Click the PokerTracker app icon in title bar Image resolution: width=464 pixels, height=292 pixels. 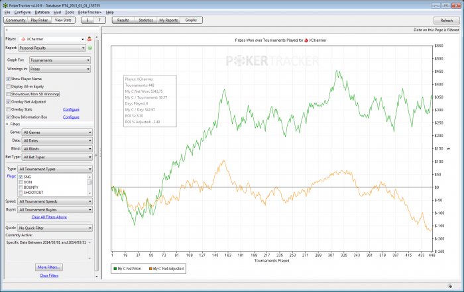pyautogui.click(x=5, y=5)
